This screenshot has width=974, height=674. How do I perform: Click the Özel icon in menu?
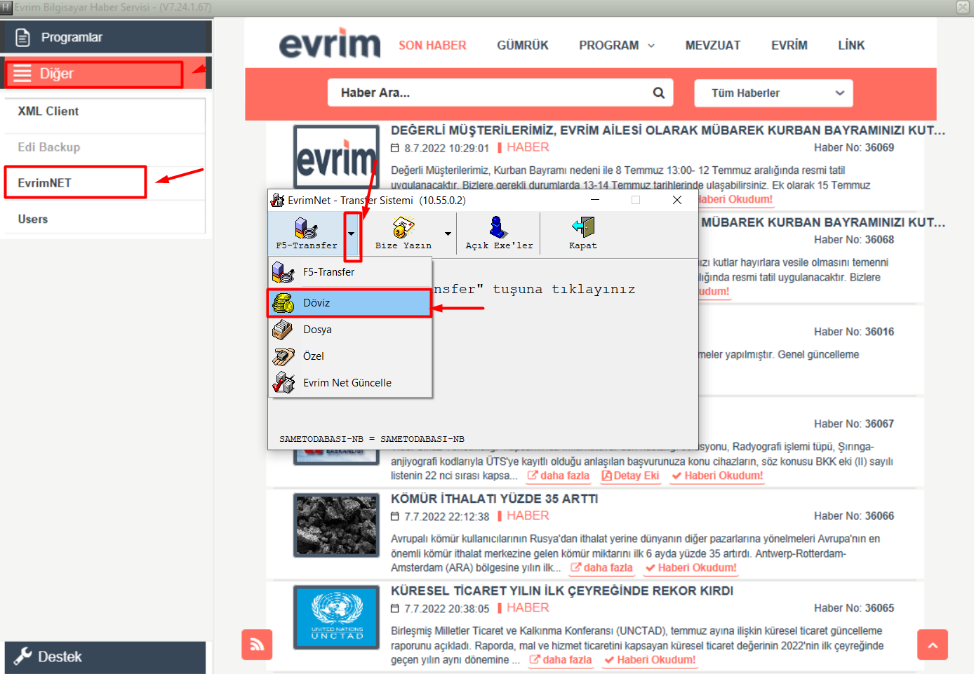pos(283,356)
